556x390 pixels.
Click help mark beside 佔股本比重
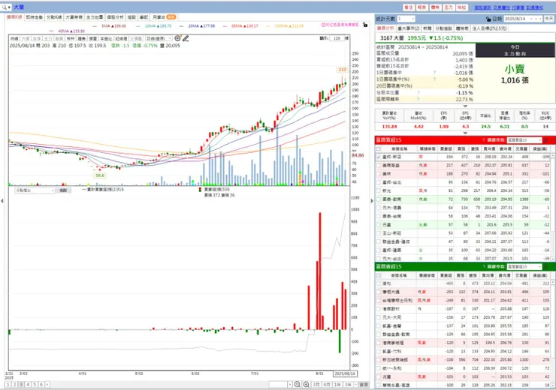(x=419, y=92)
